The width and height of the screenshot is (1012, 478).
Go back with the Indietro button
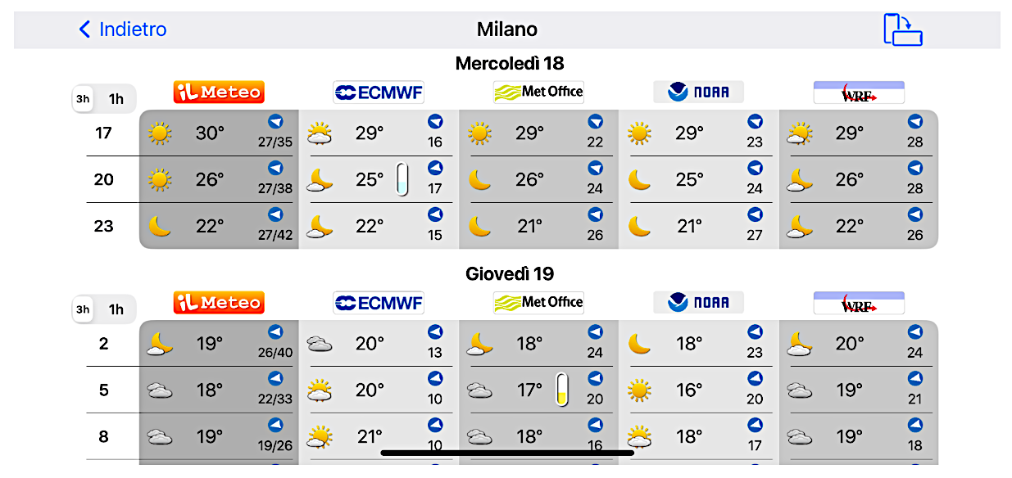tap(122, 29)
